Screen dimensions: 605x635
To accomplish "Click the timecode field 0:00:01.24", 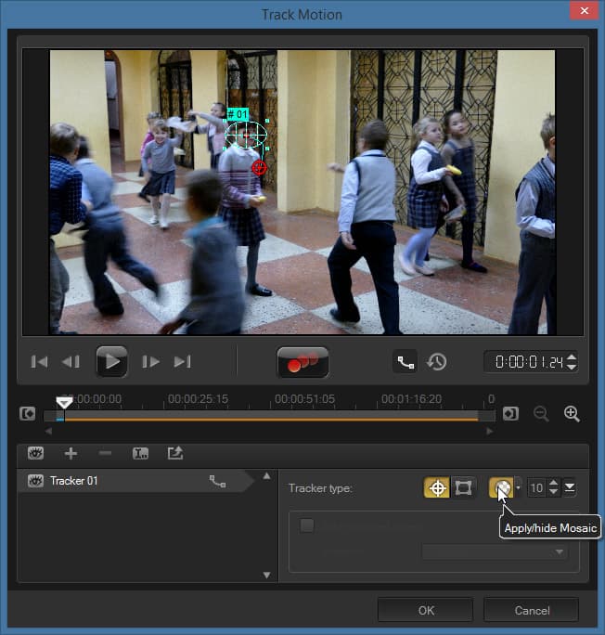I will [x=529, y=362].
